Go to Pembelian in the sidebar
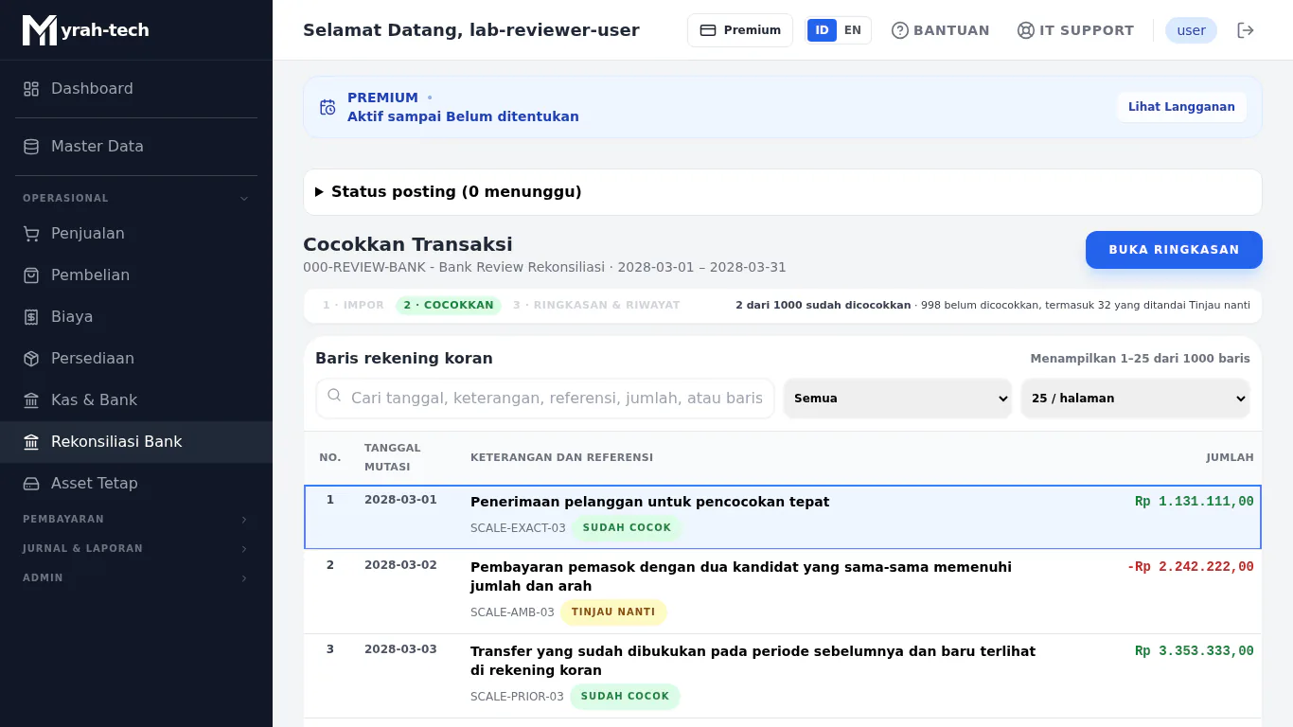1293x727 pixels. tap(136, 275)
